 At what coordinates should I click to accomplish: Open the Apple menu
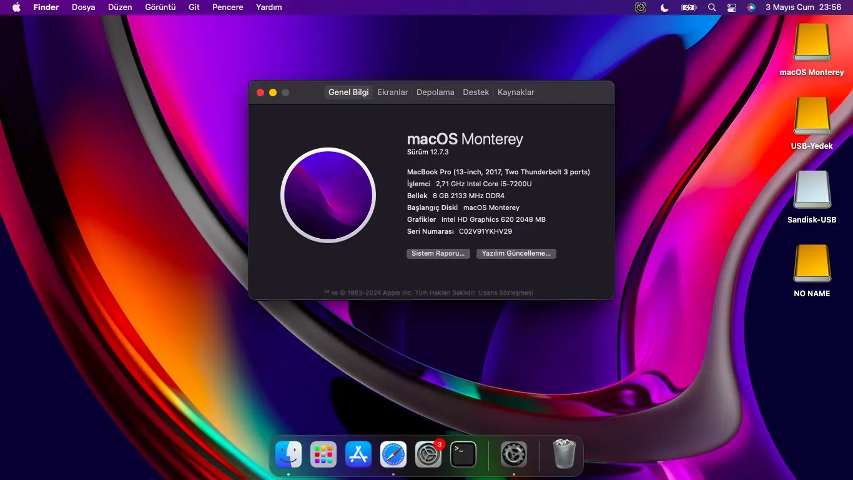[x=16, y=7]
